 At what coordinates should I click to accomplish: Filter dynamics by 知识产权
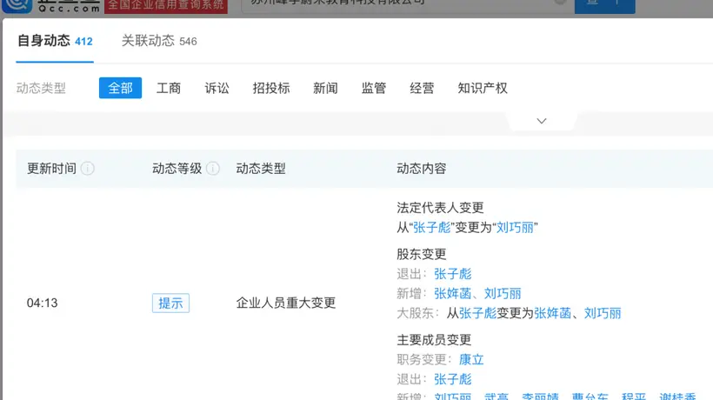point(483,88)
